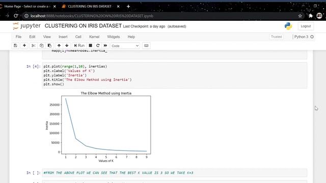Click inside the plt.plot code cell
Image resolution: width=326 pixels, height=183 pixels.
(175, 75)
